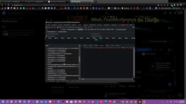Filter requests by Fetch/XHR type
Screen dimensions: 186x104
coord(80,29)
